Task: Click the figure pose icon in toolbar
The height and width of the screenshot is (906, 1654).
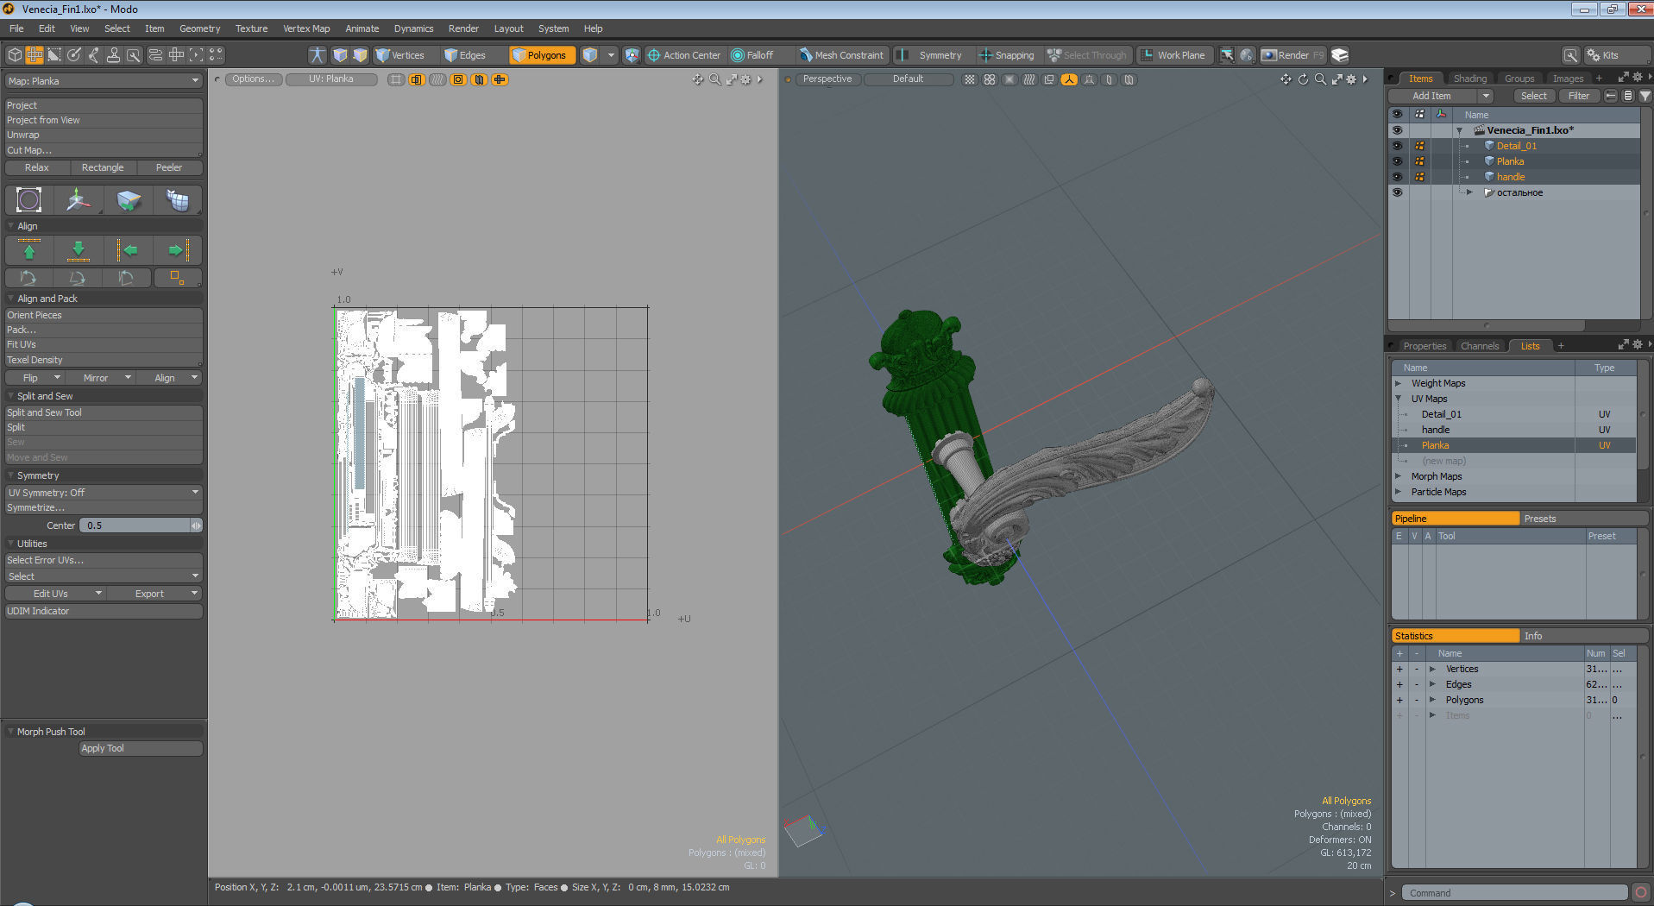Action: [x=318, y=55]
